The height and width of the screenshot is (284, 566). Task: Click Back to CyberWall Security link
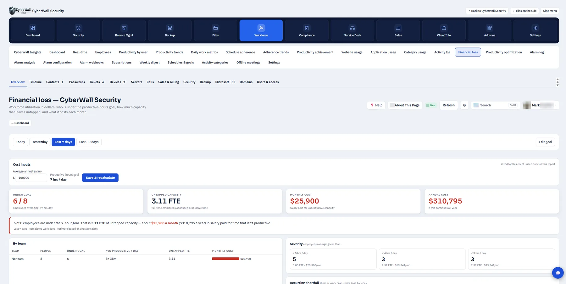click(487, 11)
